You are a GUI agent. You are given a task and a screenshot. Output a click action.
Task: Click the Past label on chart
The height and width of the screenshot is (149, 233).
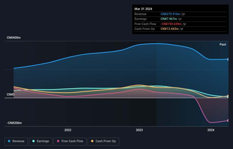point(223,45)
